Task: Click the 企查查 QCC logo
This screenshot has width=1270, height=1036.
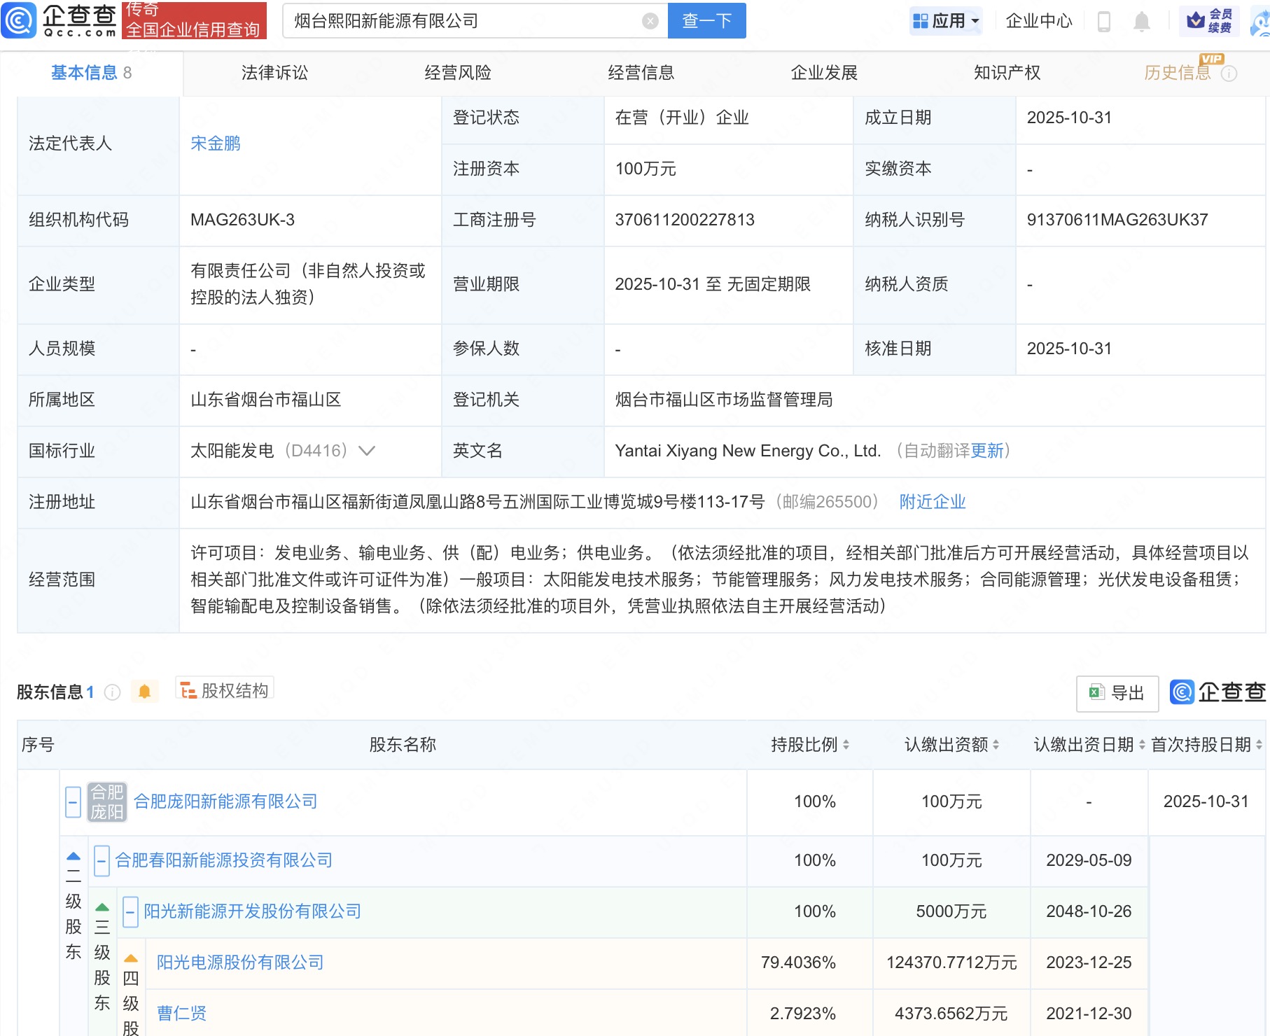Action: [x=60, y=21]
